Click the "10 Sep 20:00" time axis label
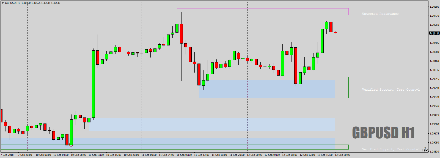Viewport: 440px width, 158px height. [131, 155]
